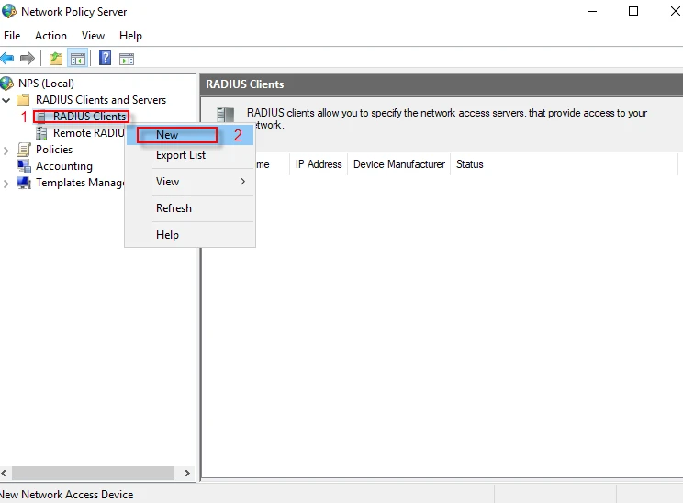
Task: Expand the Templates Management tree node
Action: [7, 183]
